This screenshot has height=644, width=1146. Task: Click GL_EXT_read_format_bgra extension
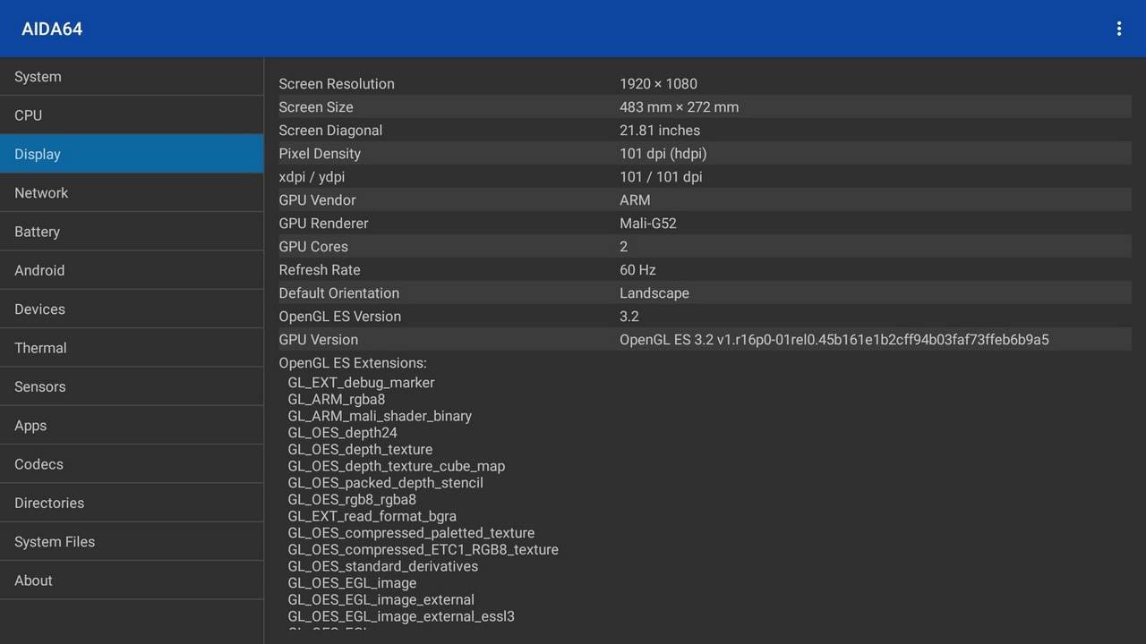[x=372, y=516]
